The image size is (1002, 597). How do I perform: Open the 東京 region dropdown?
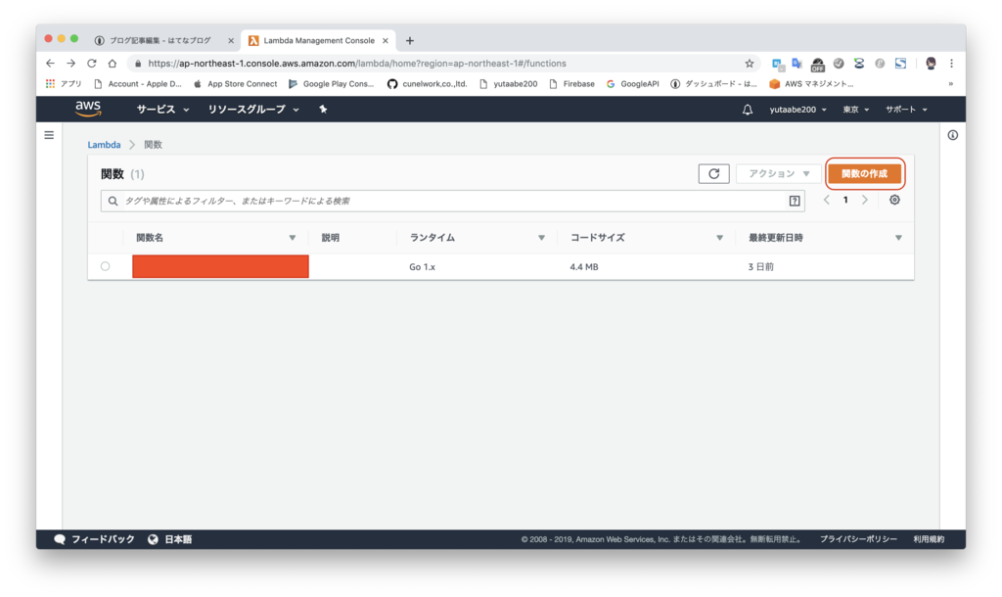tap(855, 110)
